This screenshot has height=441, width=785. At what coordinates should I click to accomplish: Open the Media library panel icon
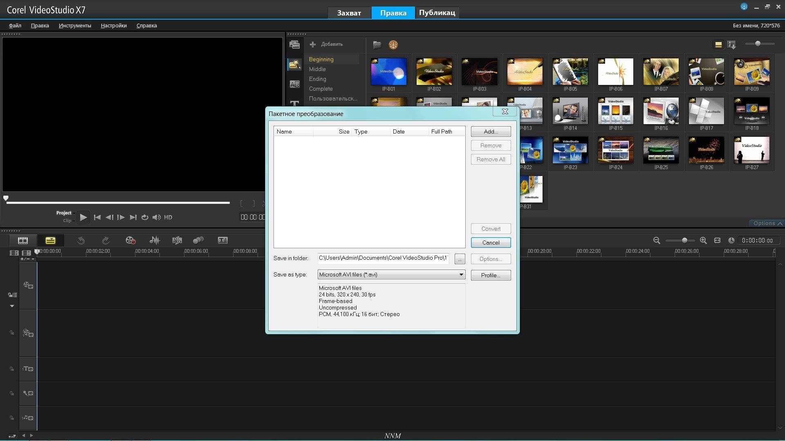point(294,45)
